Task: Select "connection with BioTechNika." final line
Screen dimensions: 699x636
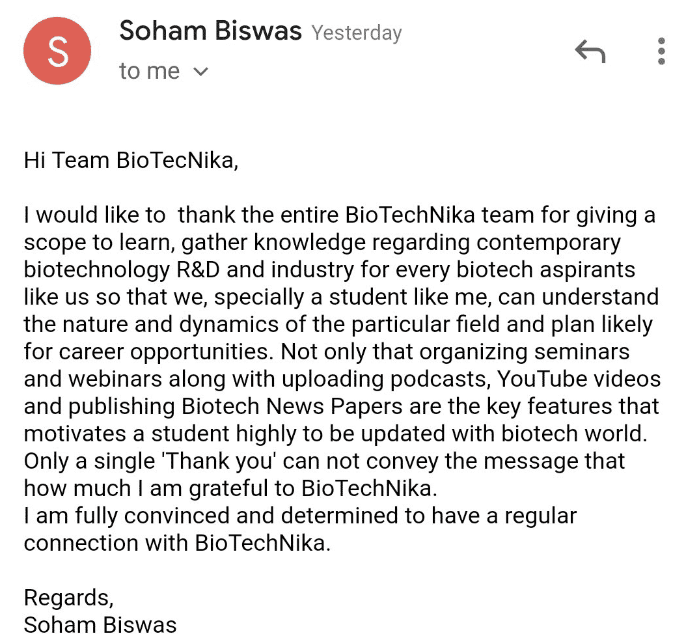Action: click(x=177, y=543)
